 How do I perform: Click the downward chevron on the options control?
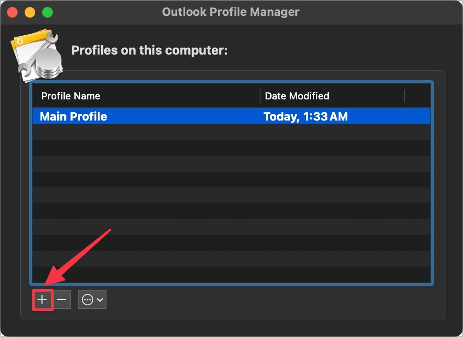100,299
